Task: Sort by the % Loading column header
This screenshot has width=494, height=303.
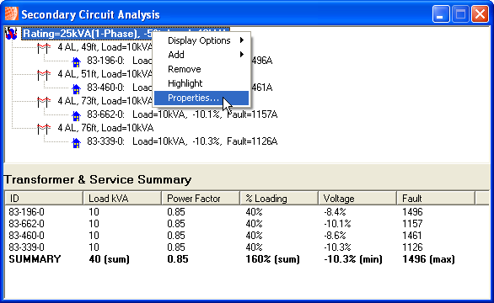Action: pos(279,199)
